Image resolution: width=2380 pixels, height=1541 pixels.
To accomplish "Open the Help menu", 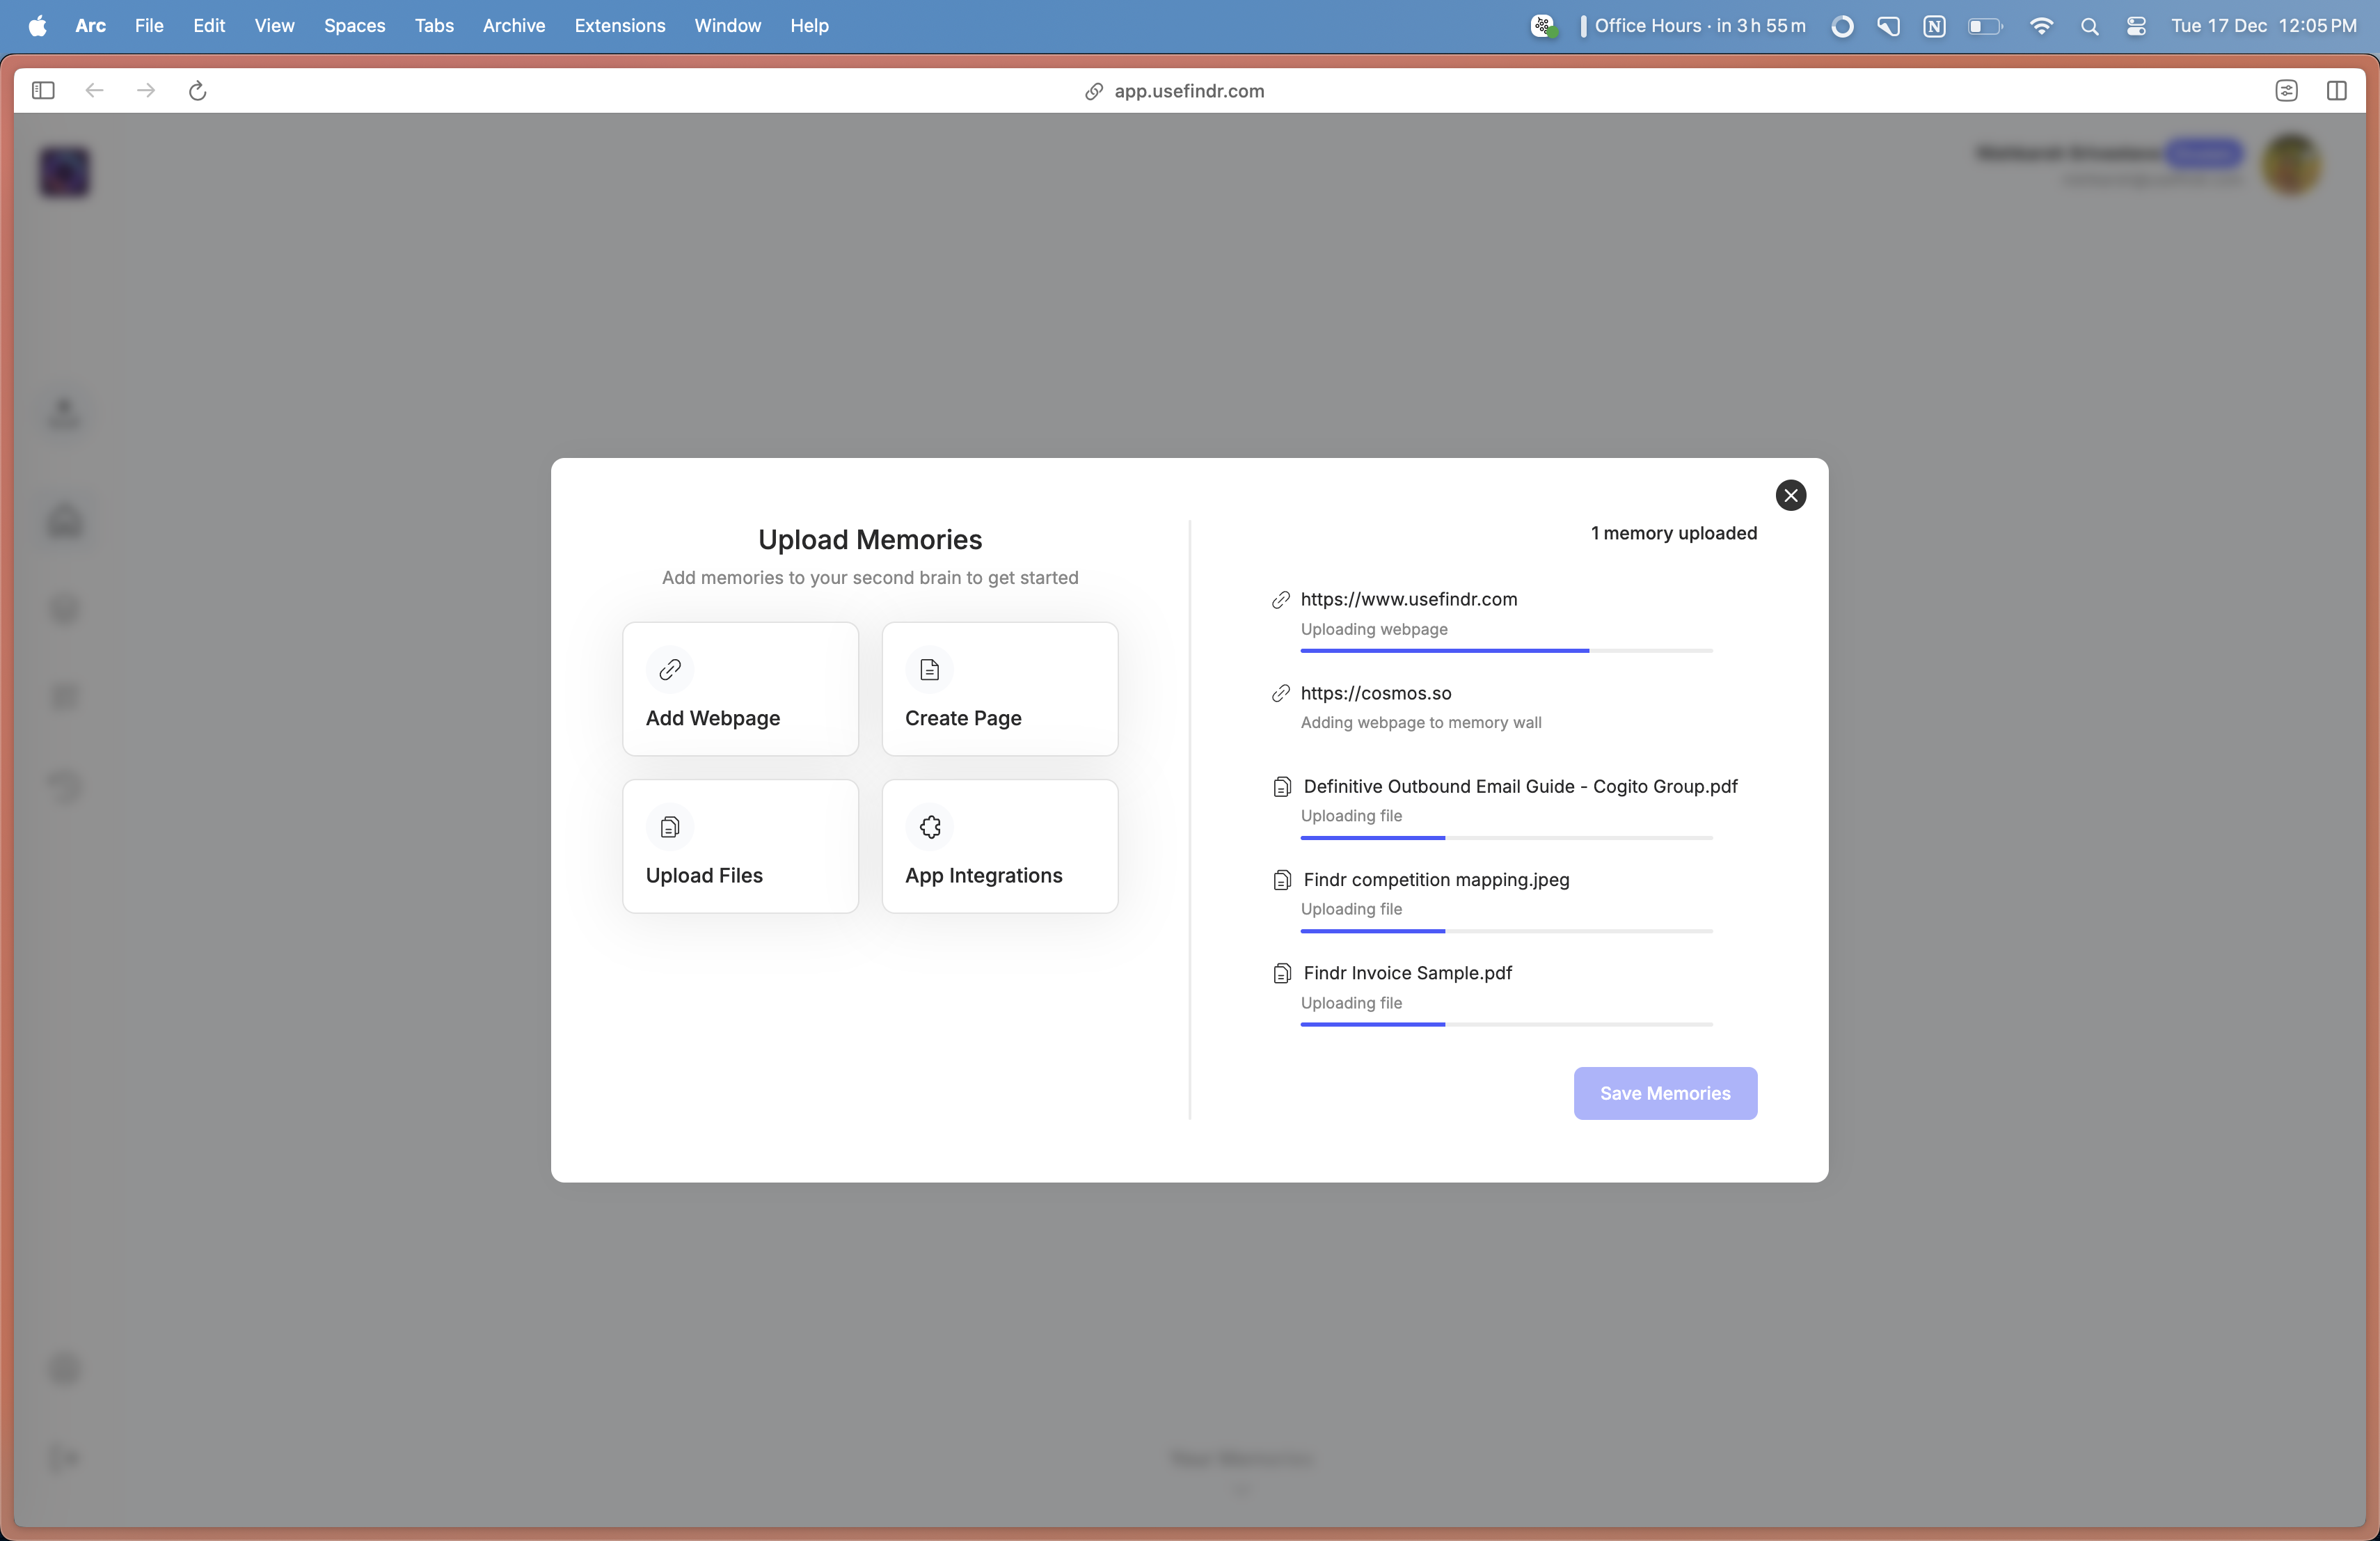I will (809, 26).
